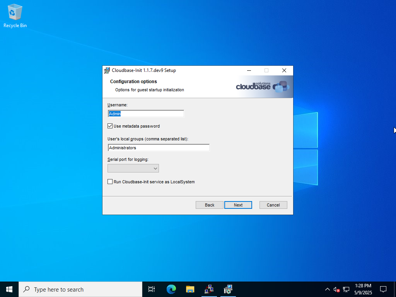
Task: Click the muted volume tray icon
Action: tap(336, 289)
